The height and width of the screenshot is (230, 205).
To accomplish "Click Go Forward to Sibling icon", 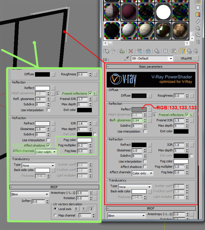I will tap(196, 51).
